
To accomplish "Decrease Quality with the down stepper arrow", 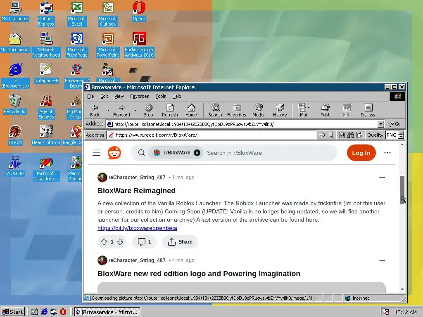I will 401,137.
